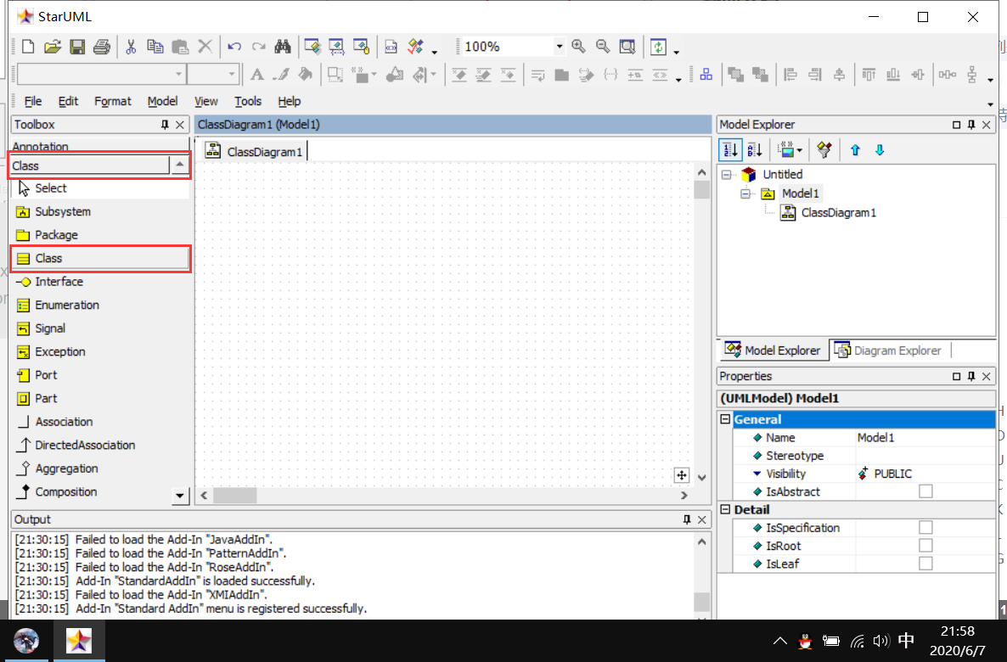Switch to Diagram Explorer tab

tap(888, 350)
